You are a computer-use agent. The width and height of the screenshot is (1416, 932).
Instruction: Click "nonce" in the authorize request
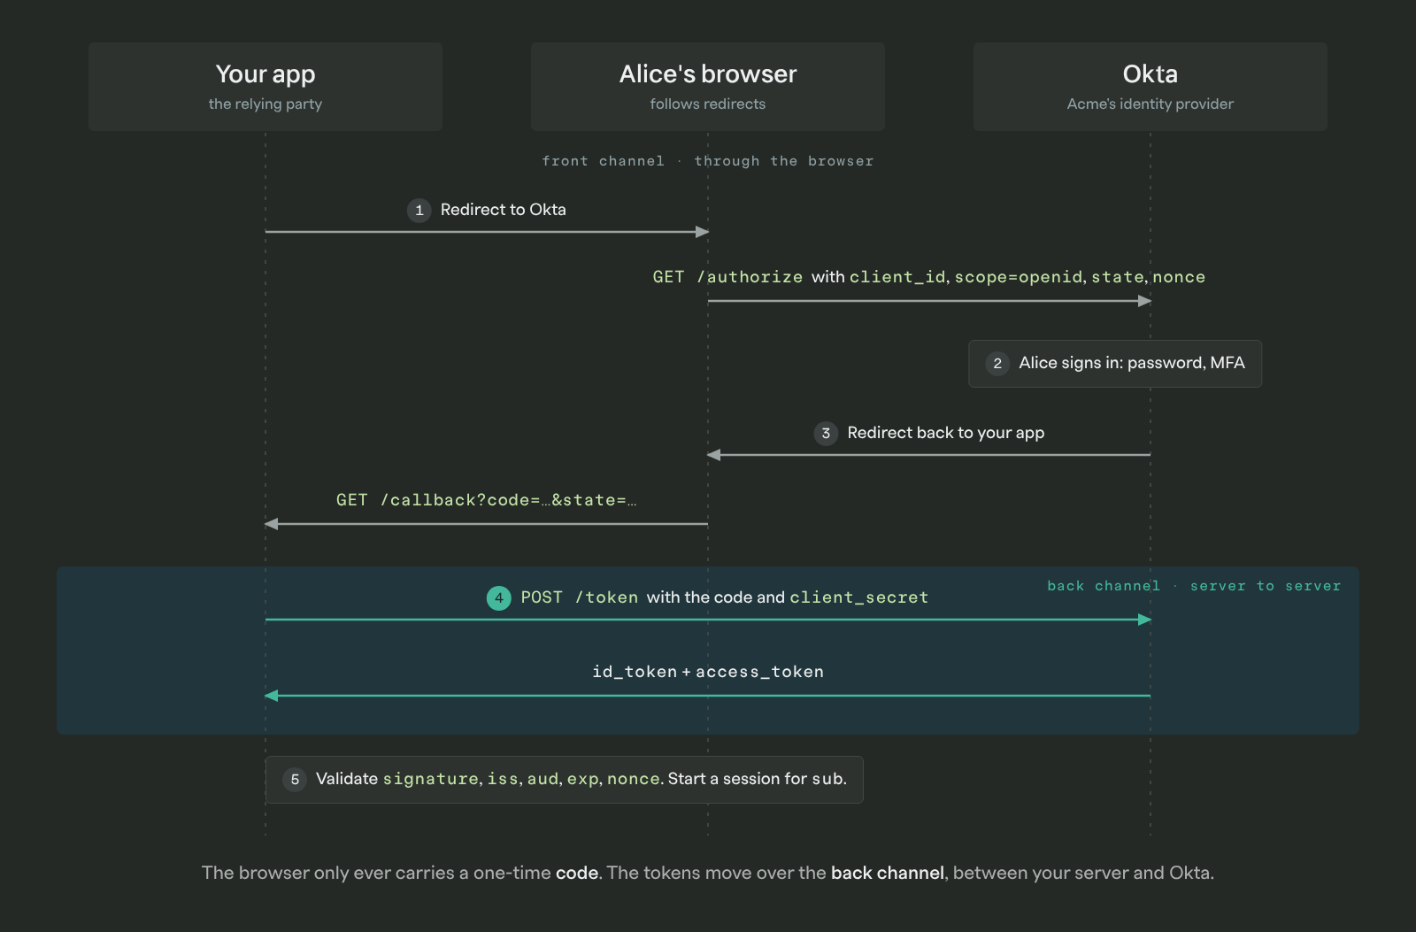click(1179, 277)
